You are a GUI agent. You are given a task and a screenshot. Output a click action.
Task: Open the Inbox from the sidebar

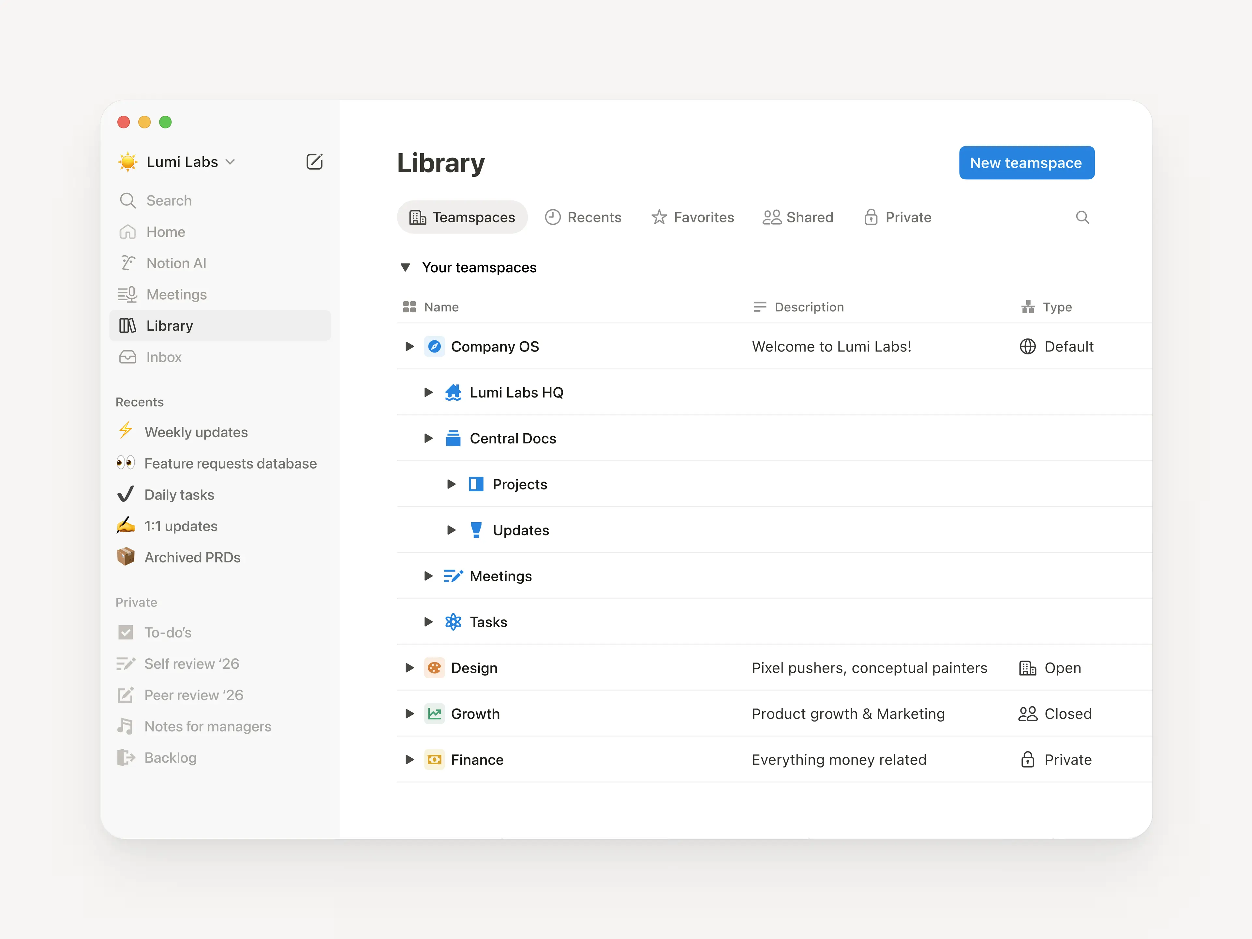pyautogui.click(x=164, y=357)
